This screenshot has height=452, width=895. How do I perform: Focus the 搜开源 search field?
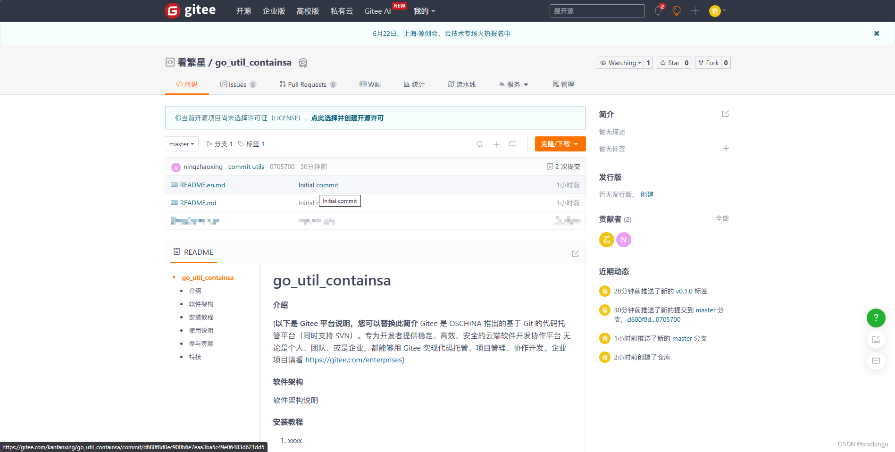597,11
